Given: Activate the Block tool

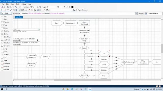Looking at the screenshot, I should [4, 19].
